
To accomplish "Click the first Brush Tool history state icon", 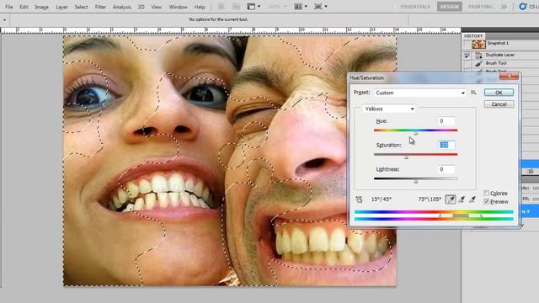I will click(478, 64).
